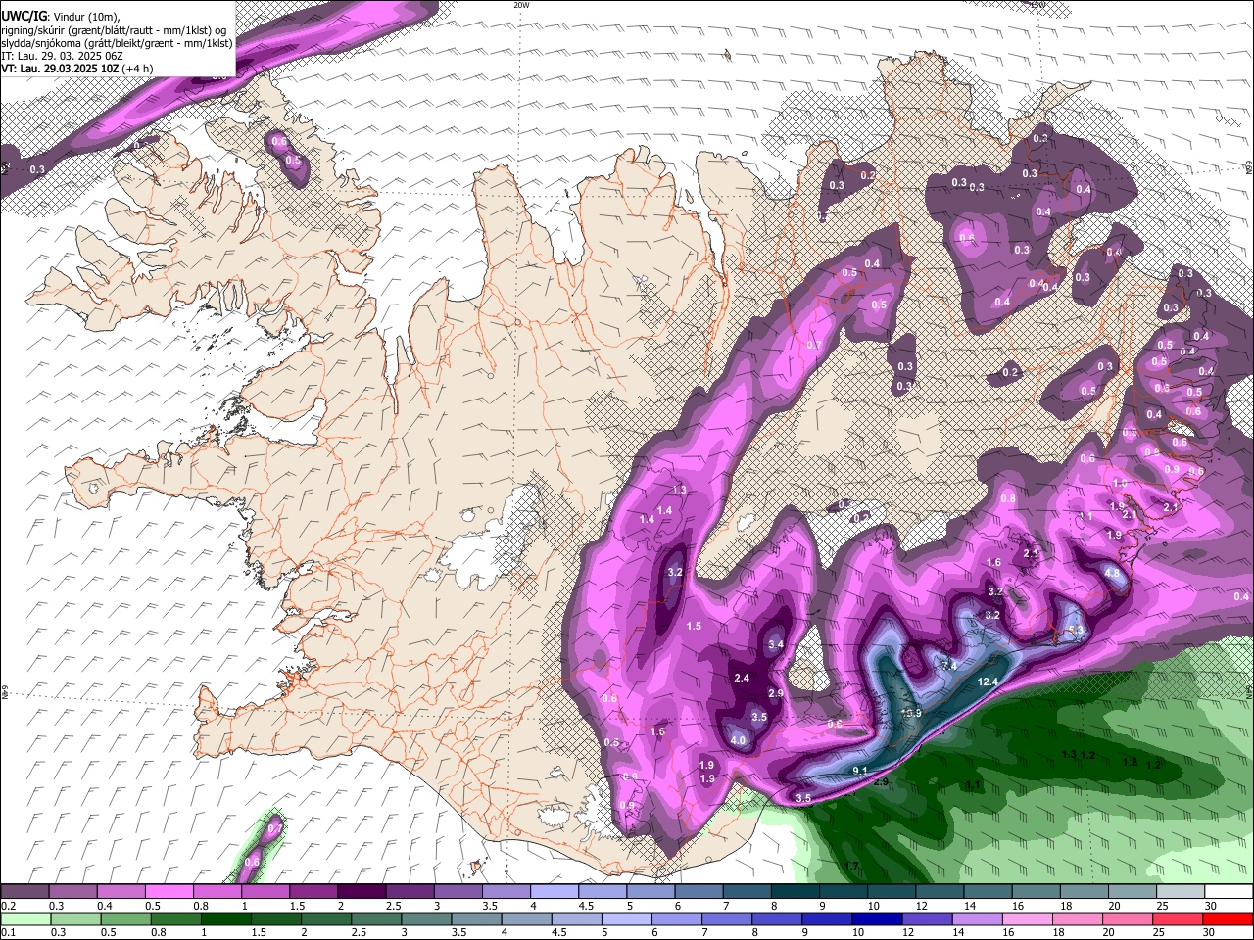This screenshot has width=1254, height=940.
Task: Click the 2.4 precipitation value on the map
Action: (742, 678)
